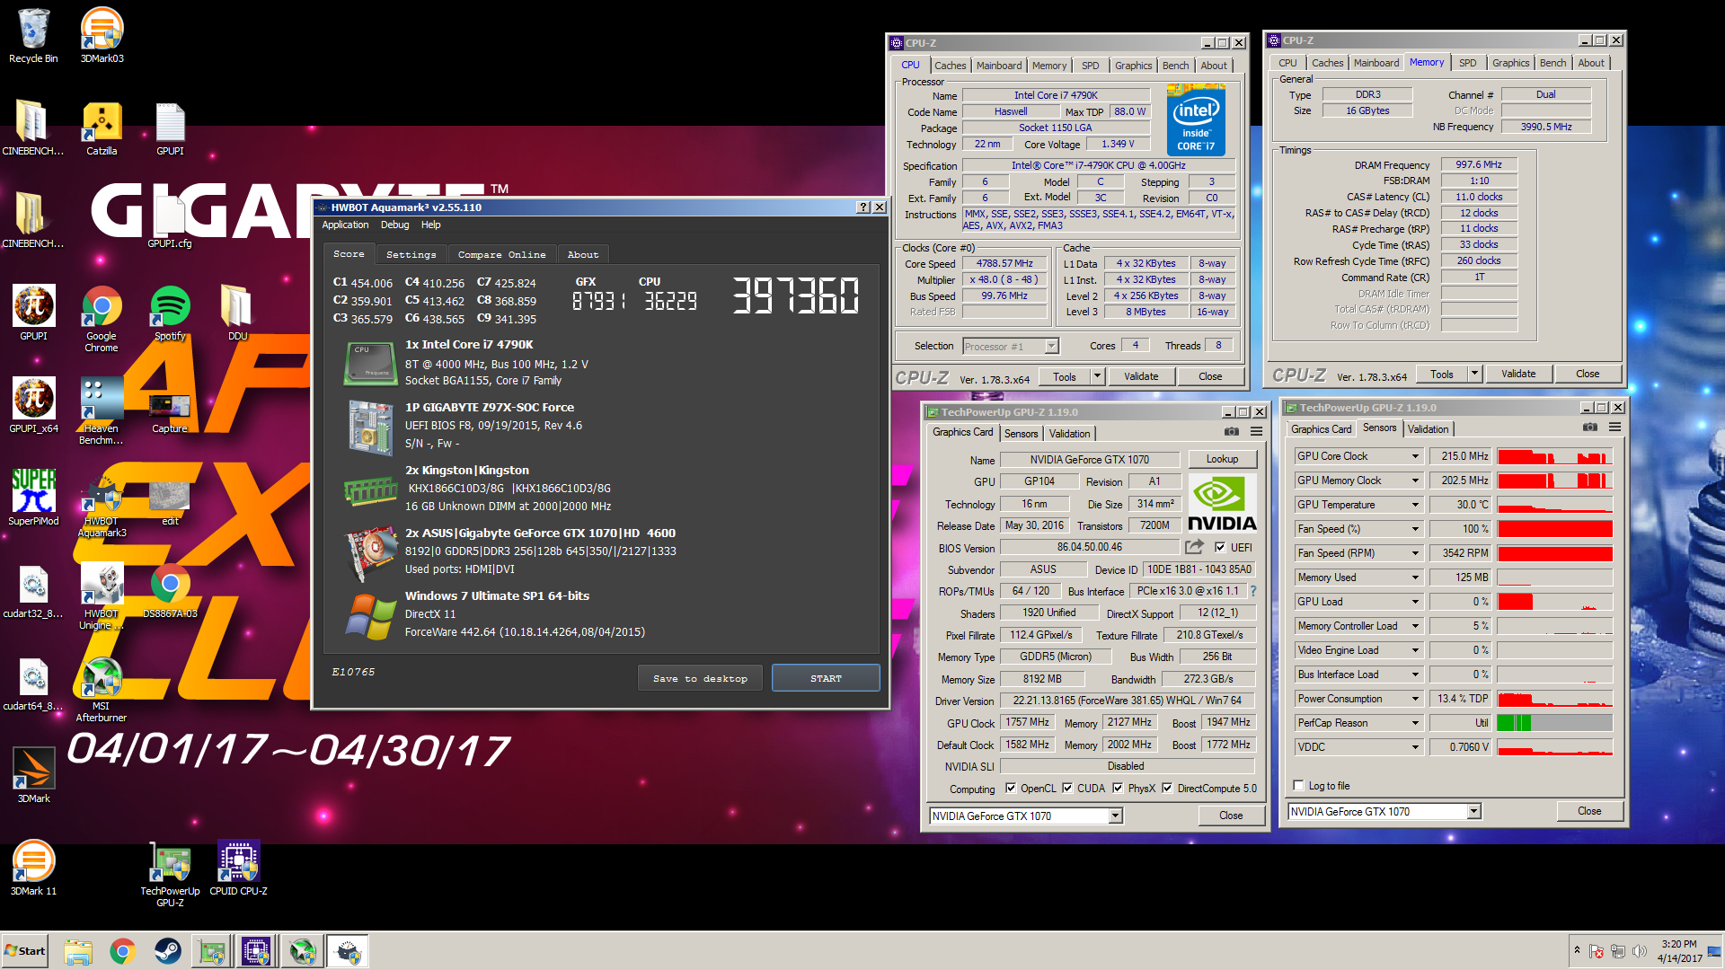Launch the 3DMark desktop icon
The width and height of the screenshot is (1725, 970).
(x=33, y=776)
